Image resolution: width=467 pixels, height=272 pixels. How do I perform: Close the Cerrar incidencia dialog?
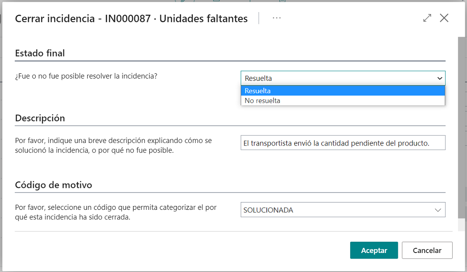[x=444, y=18]
